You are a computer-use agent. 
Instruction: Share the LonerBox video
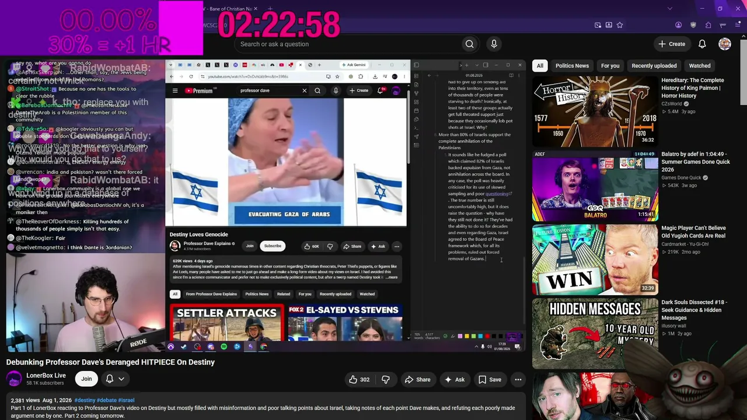pos(417,380)
